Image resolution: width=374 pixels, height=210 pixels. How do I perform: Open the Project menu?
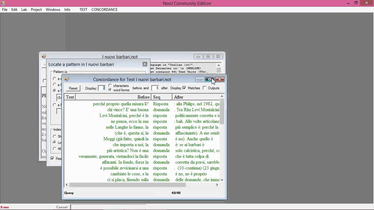tap(36, 9)
